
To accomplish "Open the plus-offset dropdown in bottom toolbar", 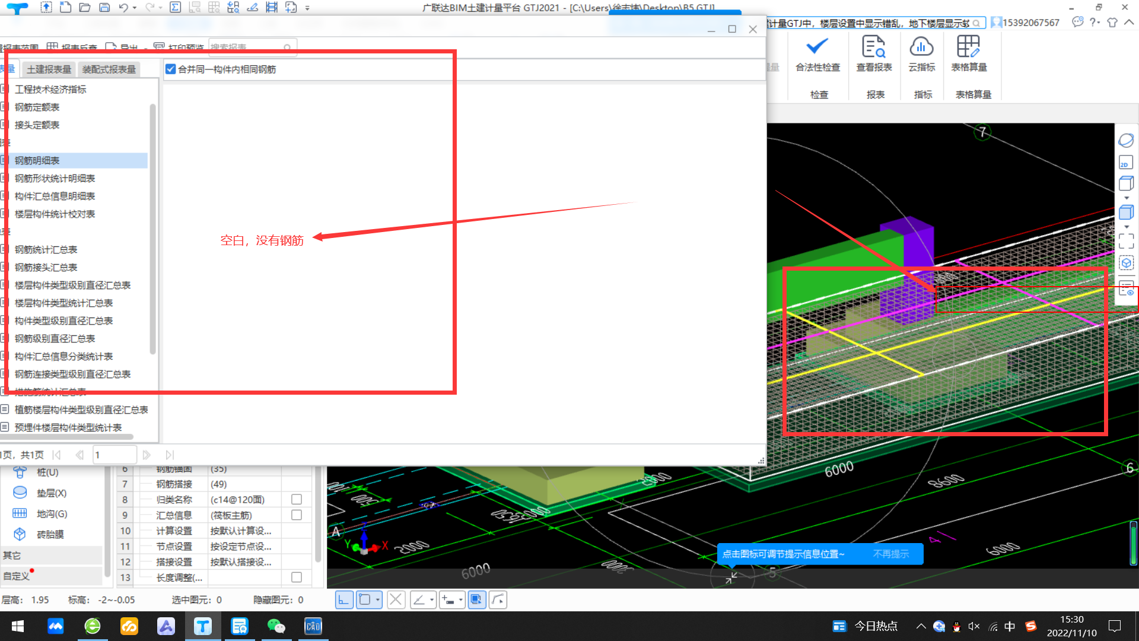I will [461, 600].
